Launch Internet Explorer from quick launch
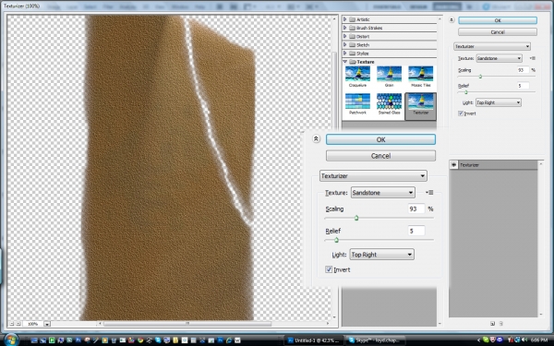 [229, 340]
